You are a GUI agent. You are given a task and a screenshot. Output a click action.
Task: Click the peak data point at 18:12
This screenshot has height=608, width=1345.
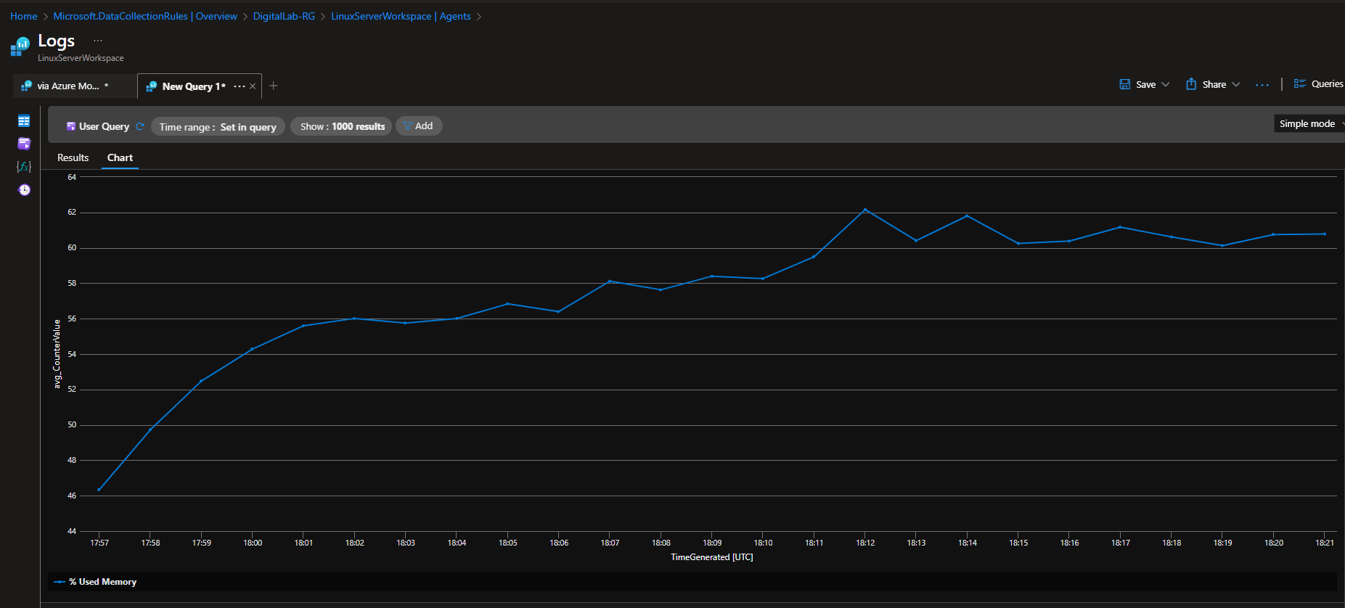pyautogui.click(x=865, y=210)
